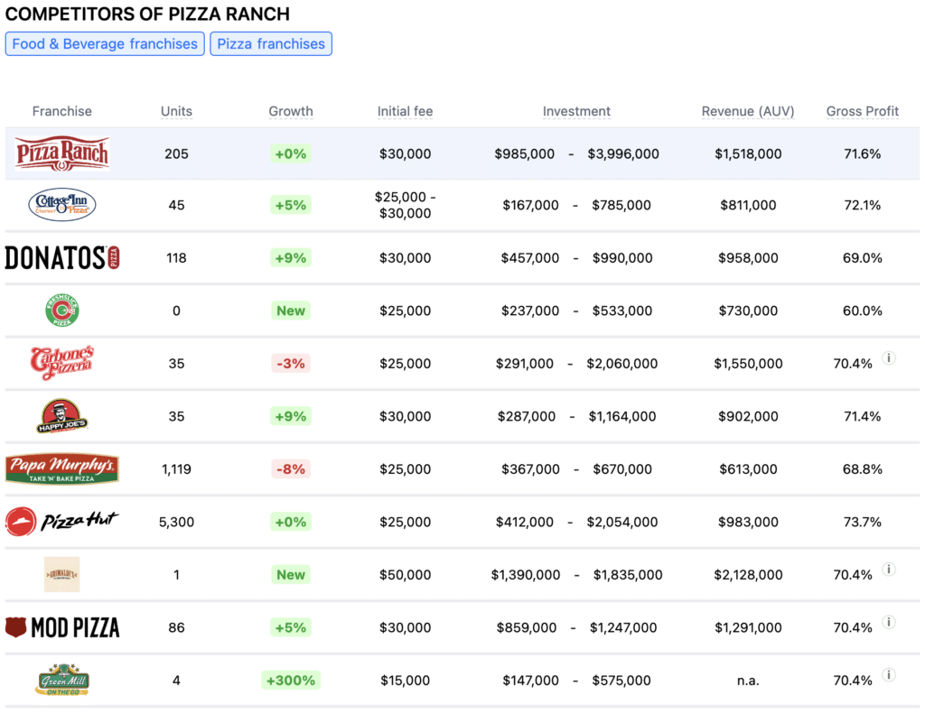Open the Pizza franchises tag

pos(271,44)
